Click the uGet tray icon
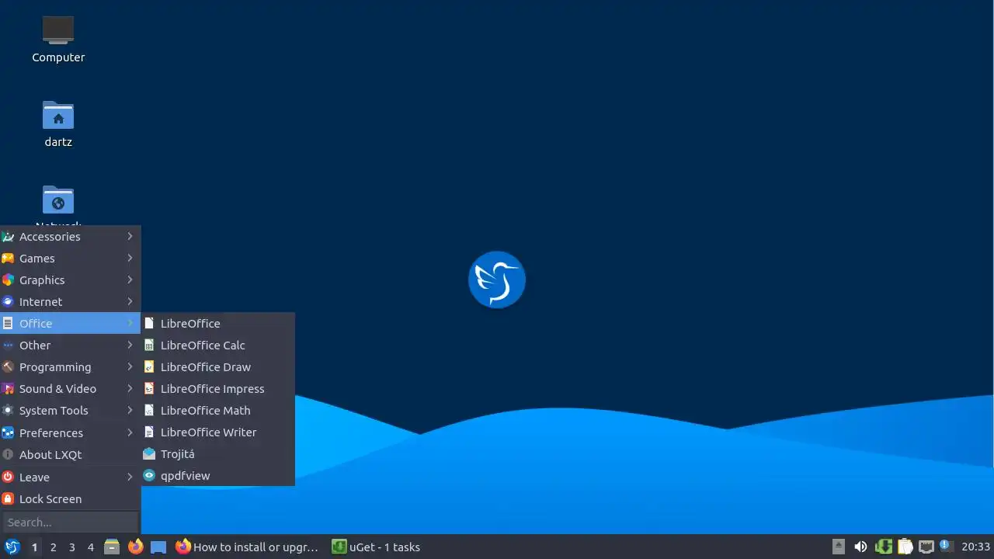 tap(883, 547)
